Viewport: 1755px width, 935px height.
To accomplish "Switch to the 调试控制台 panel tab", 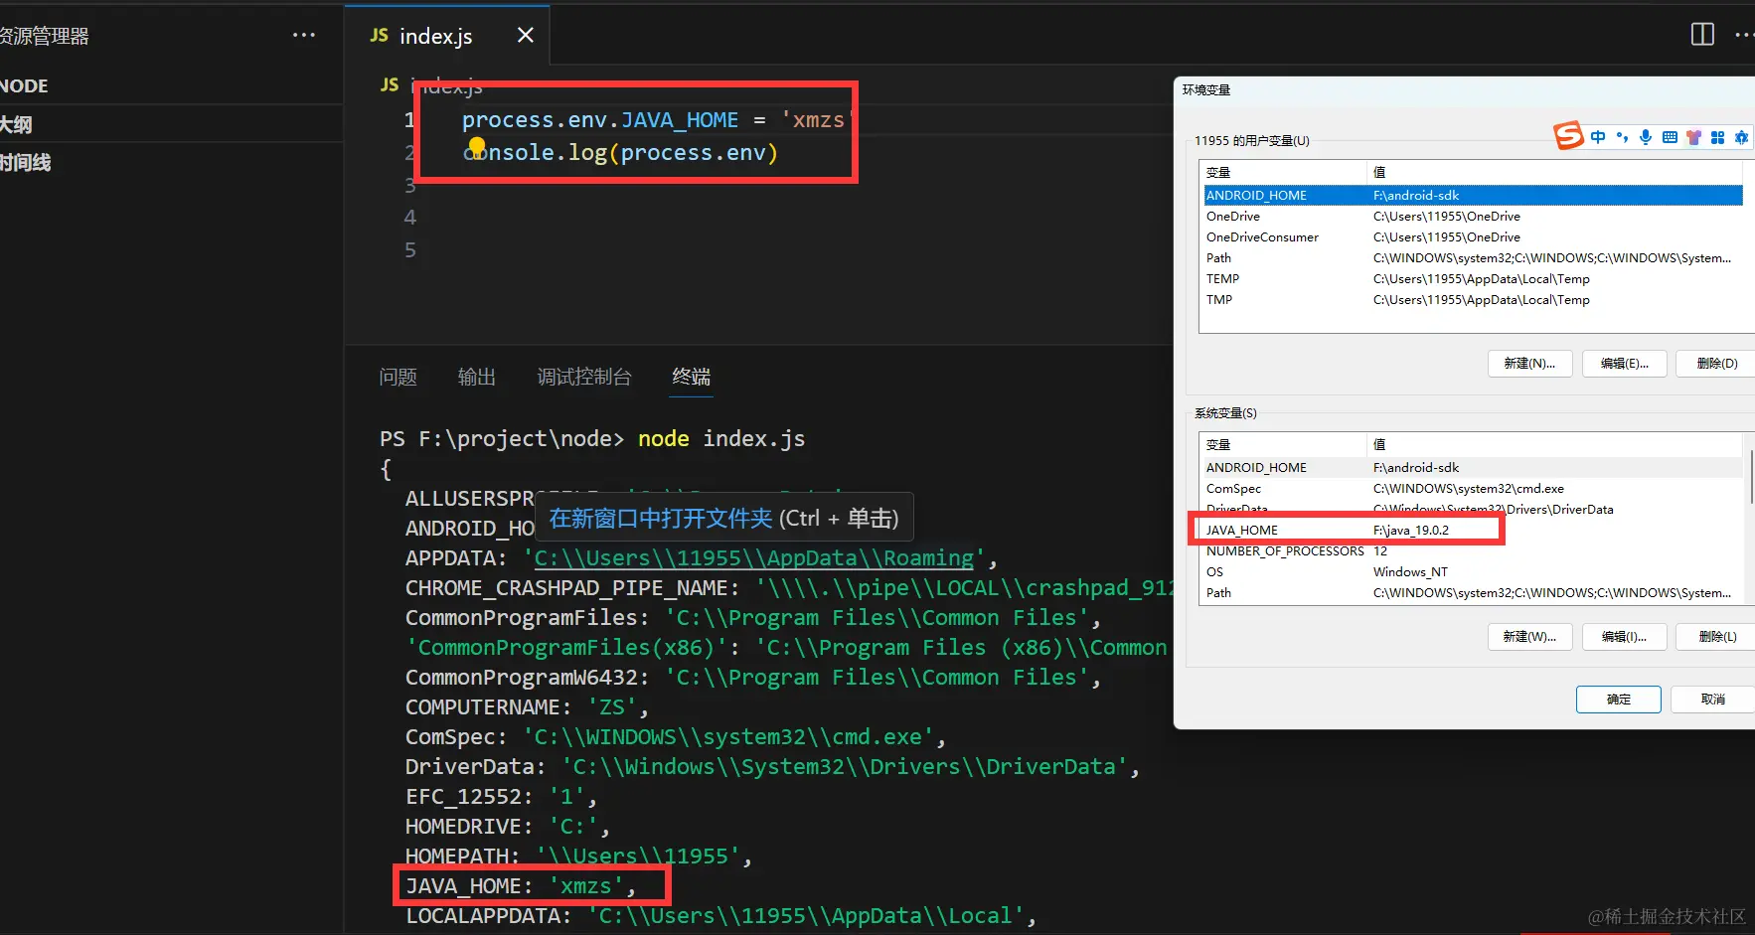I will point(584,377).
